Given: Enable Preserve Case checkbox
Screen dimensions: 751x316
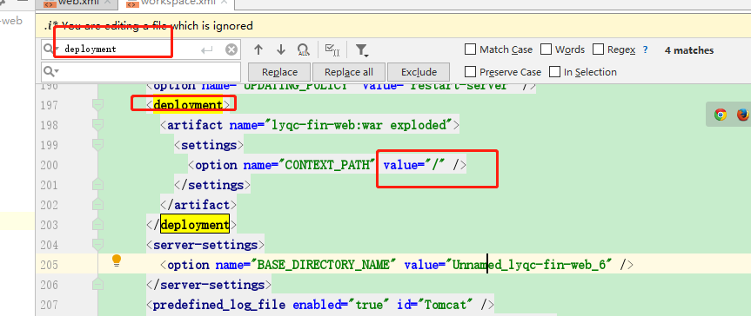Looking at the screenshot, I should 470,72.
